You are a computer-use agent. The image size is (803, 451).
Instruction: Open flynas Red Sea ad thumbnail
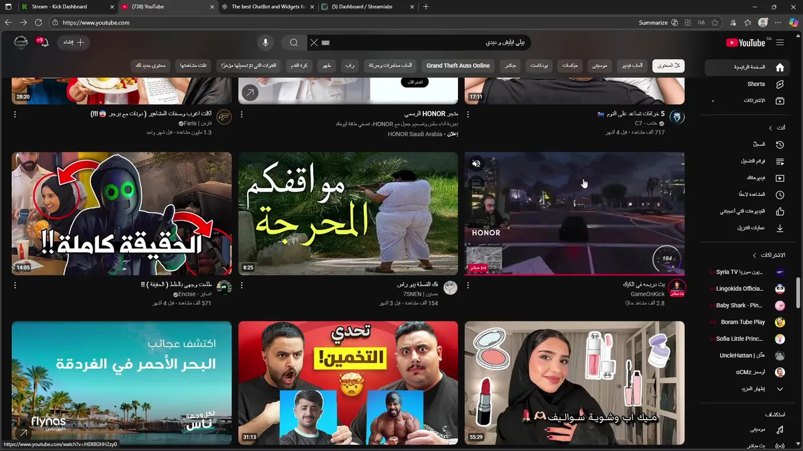[122, 383]
